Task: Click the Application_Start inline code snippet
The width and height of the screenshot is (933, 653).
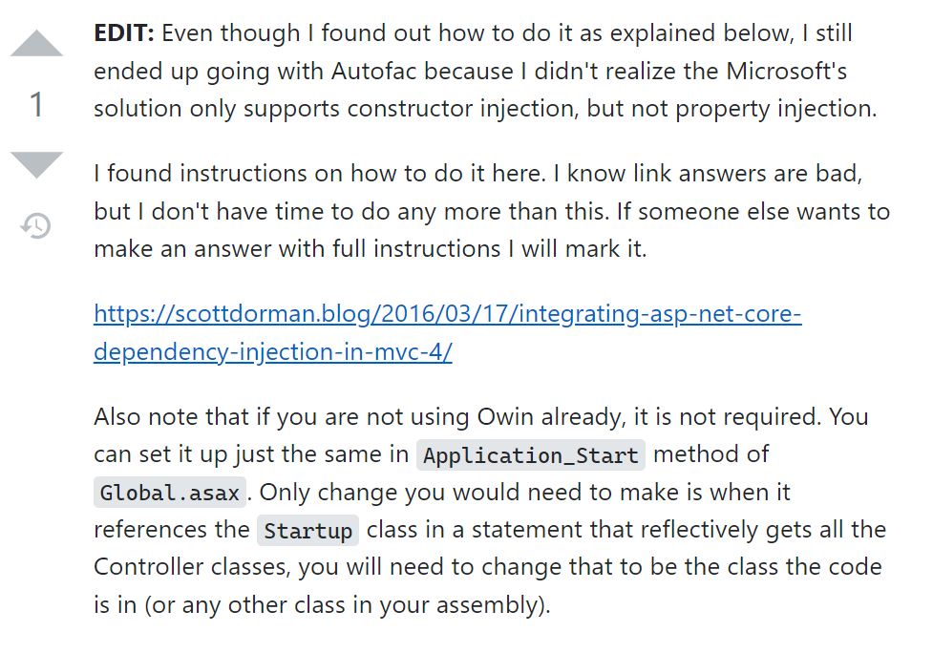Action: coord(531,455)
